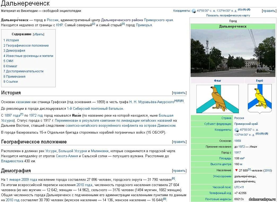Open the (G) map link beside top coordinates
The image size is (277, 202).
tap(240, 10)
